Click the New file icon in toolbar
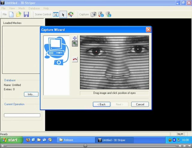 click(11, 14)
